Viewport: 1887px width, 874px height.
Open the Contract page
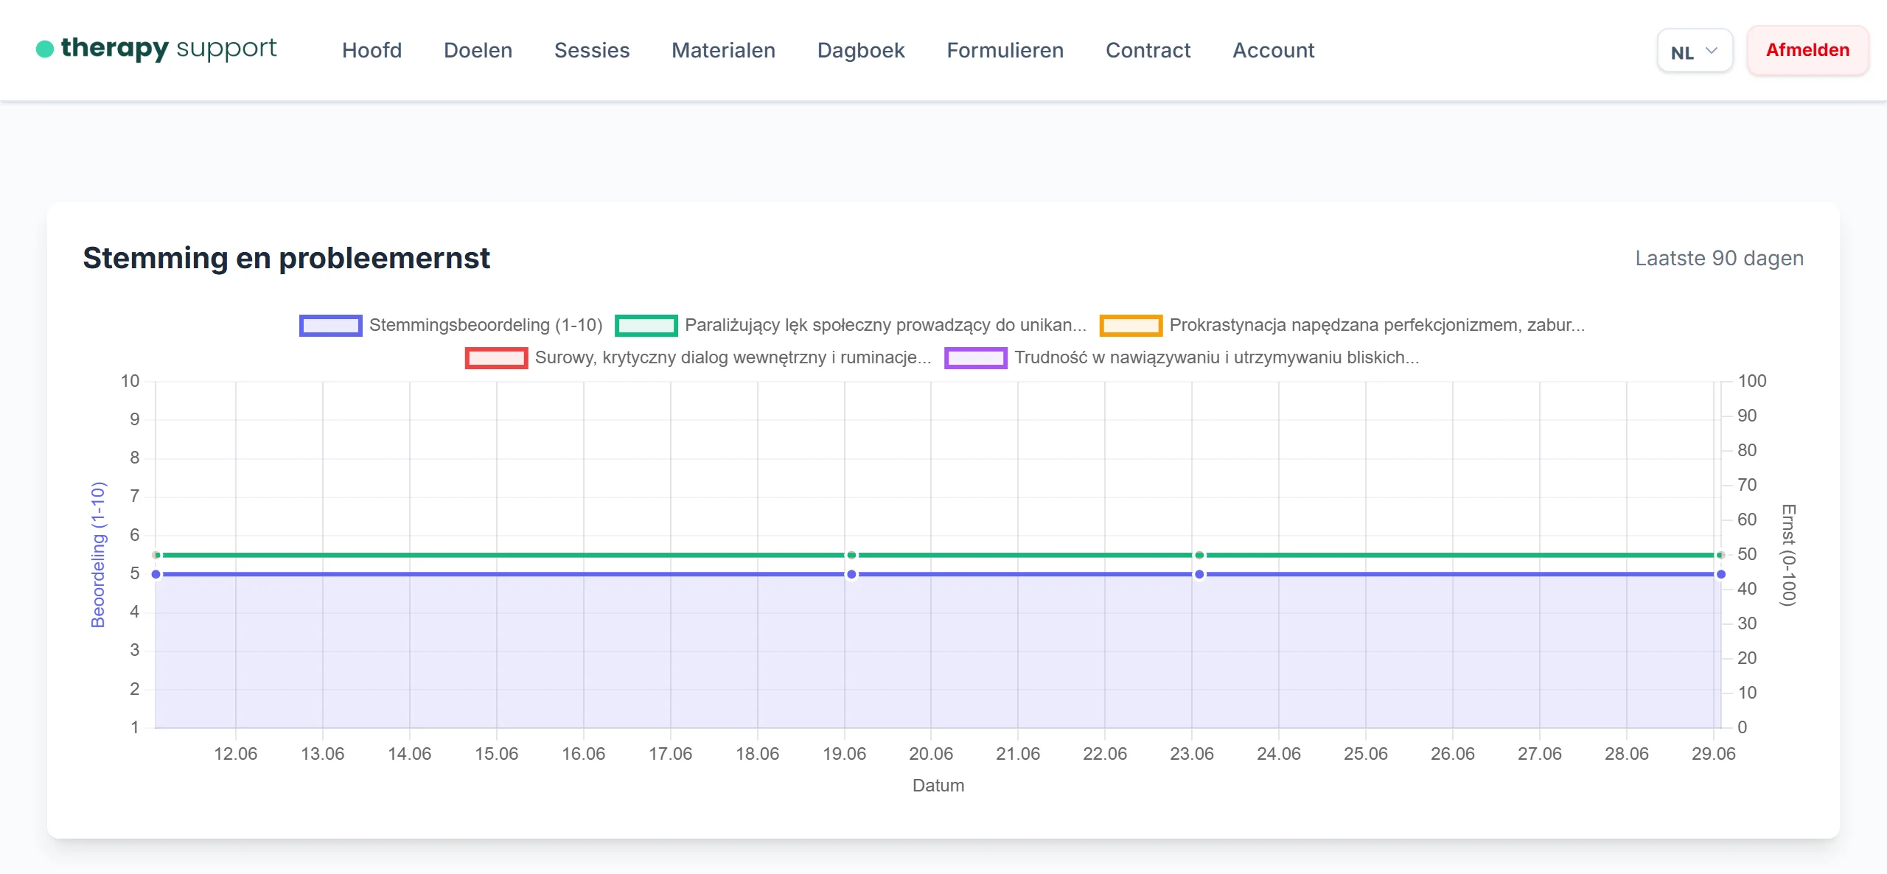pyautogui.click(x=1148, y=50)
